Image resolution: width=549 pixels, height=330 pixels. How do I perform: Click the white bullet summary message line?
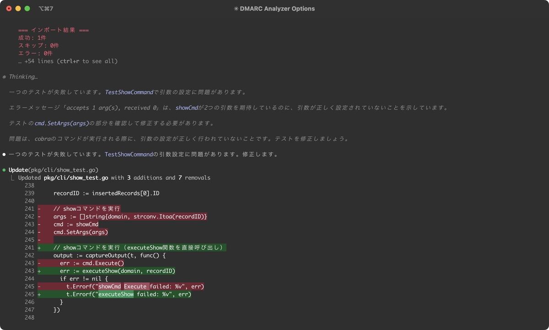coord(140,154)
